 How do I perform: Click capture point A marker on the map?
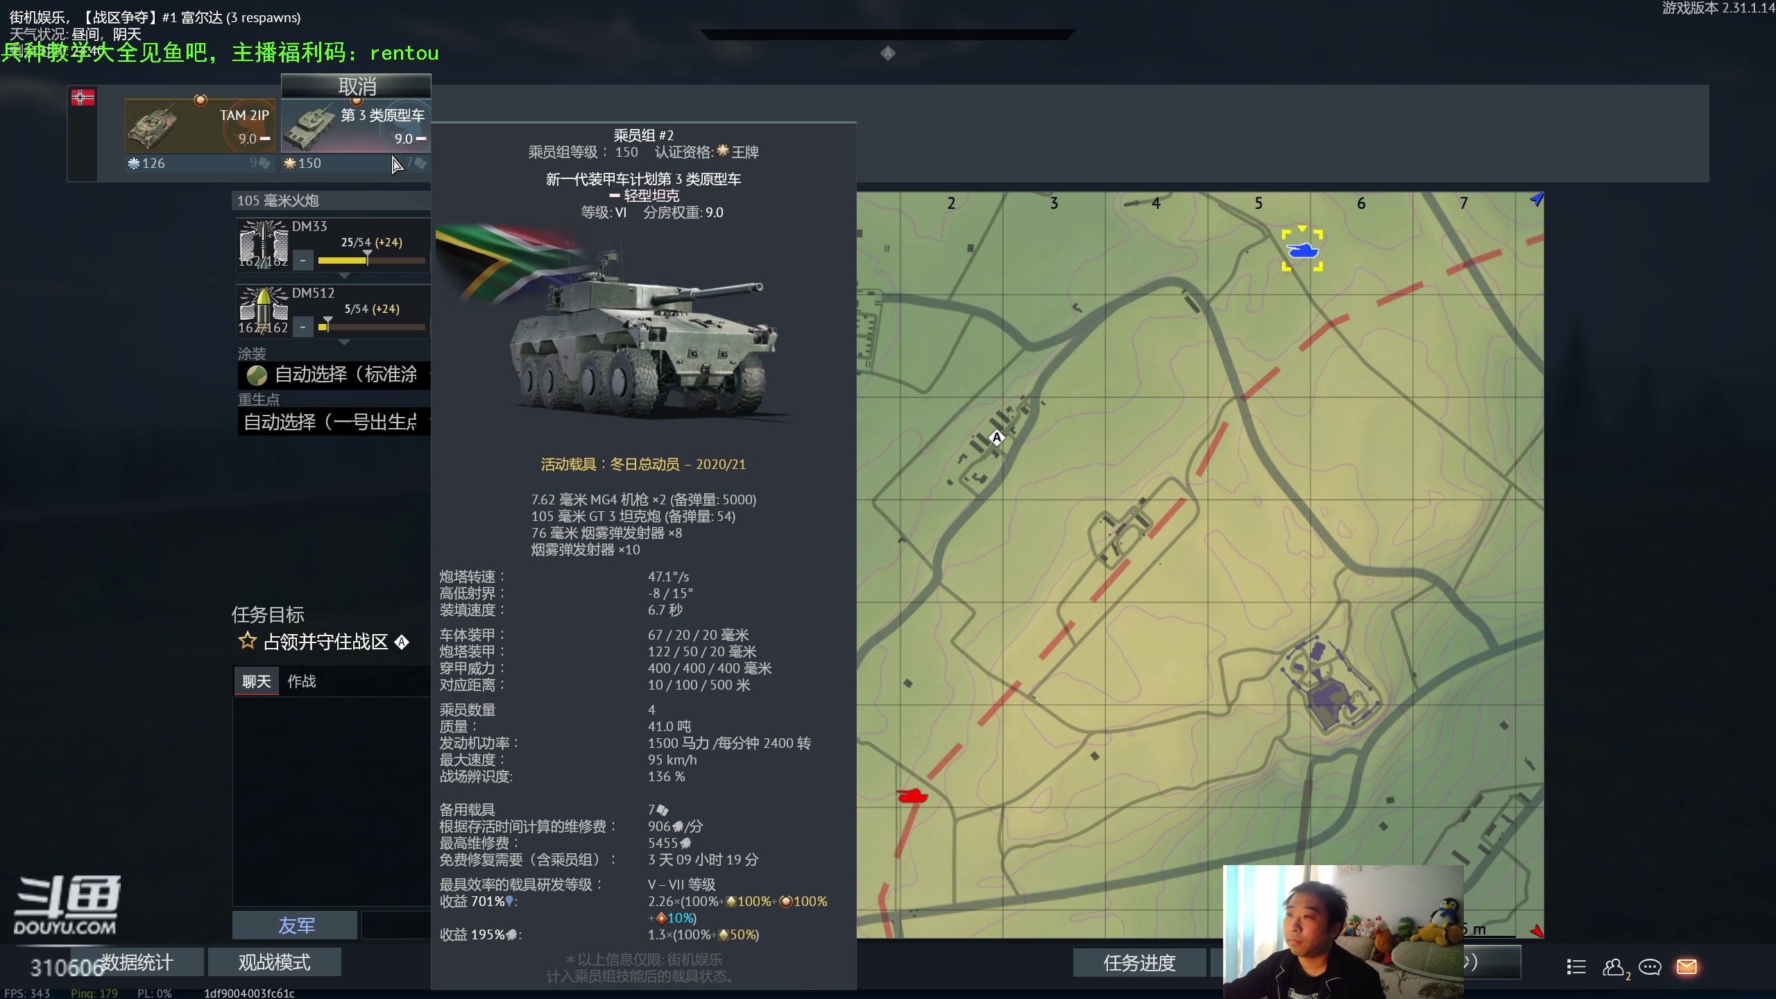point(997,438)
